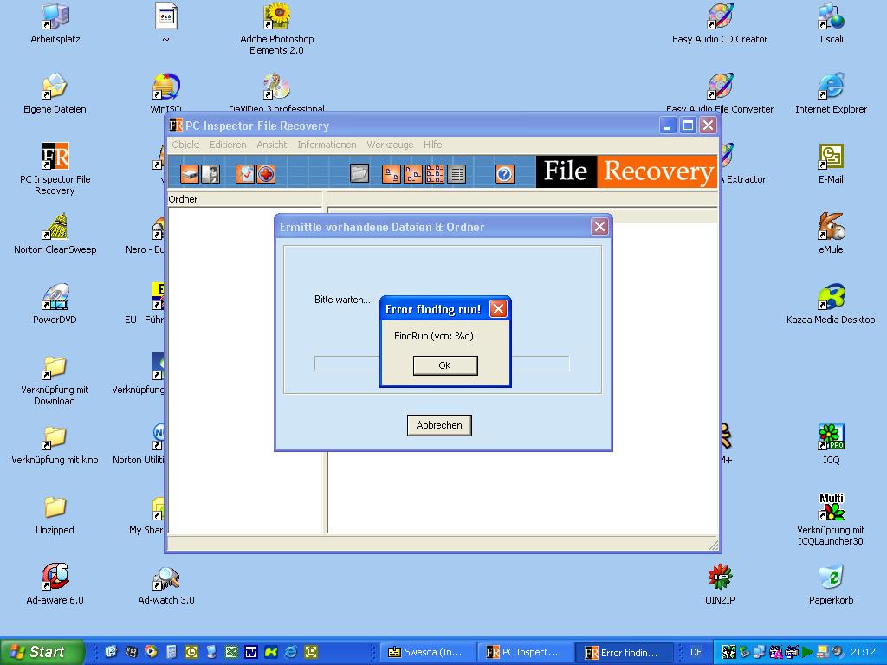Select the gray details table view icon
This screenshot has width=887, height=665.
coord(456,173)
